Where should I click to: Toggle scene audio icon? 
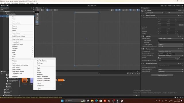123,10
